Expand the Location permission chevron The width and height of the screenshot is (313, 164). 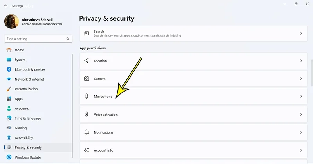click(301, 61)
